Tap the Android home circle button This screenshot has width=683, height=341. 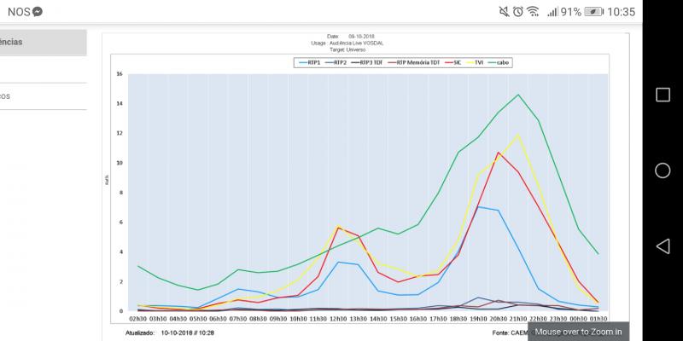click(663, 170)
